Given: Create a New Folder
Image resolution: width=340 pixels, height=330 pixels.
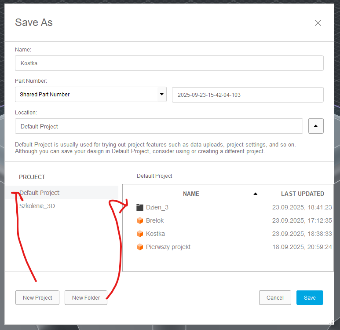Looking at the screenshot, I should click(x=86, y=298).
